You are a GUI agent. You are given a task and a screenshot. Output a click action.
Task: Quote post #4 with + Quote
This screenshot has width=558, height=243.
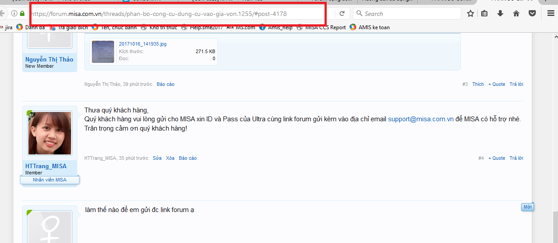[x=497, y=158]
